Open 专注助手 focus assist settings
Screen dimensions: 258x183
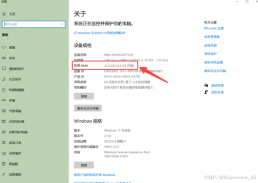[15, 79]
